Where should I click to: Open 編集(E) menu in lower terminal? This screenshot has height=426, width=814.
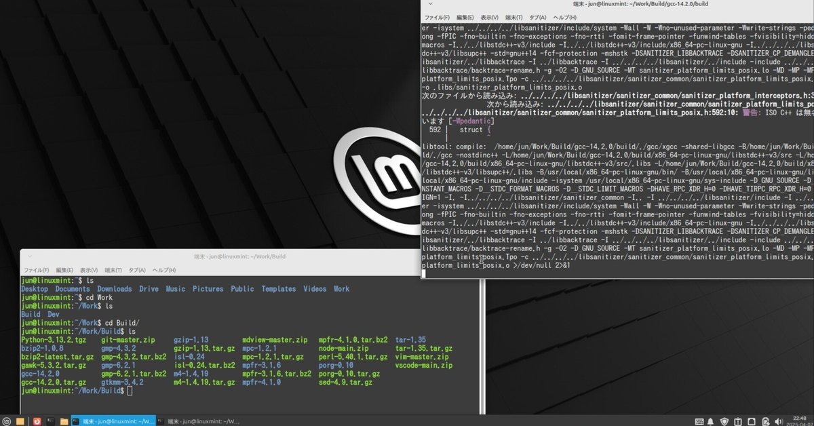pyautogui.click(x=64, y=271)
